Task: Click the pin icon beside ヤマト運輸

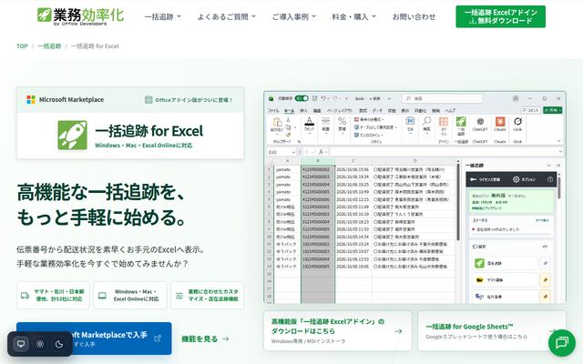Action: coord(545,279)
